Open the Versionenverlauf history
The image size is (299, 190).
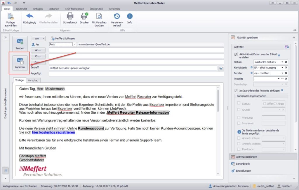click(117, 20)
